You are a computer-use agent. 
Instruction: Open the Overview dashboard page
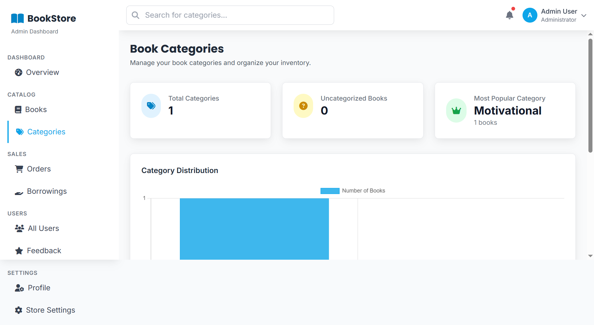point(42,72)
